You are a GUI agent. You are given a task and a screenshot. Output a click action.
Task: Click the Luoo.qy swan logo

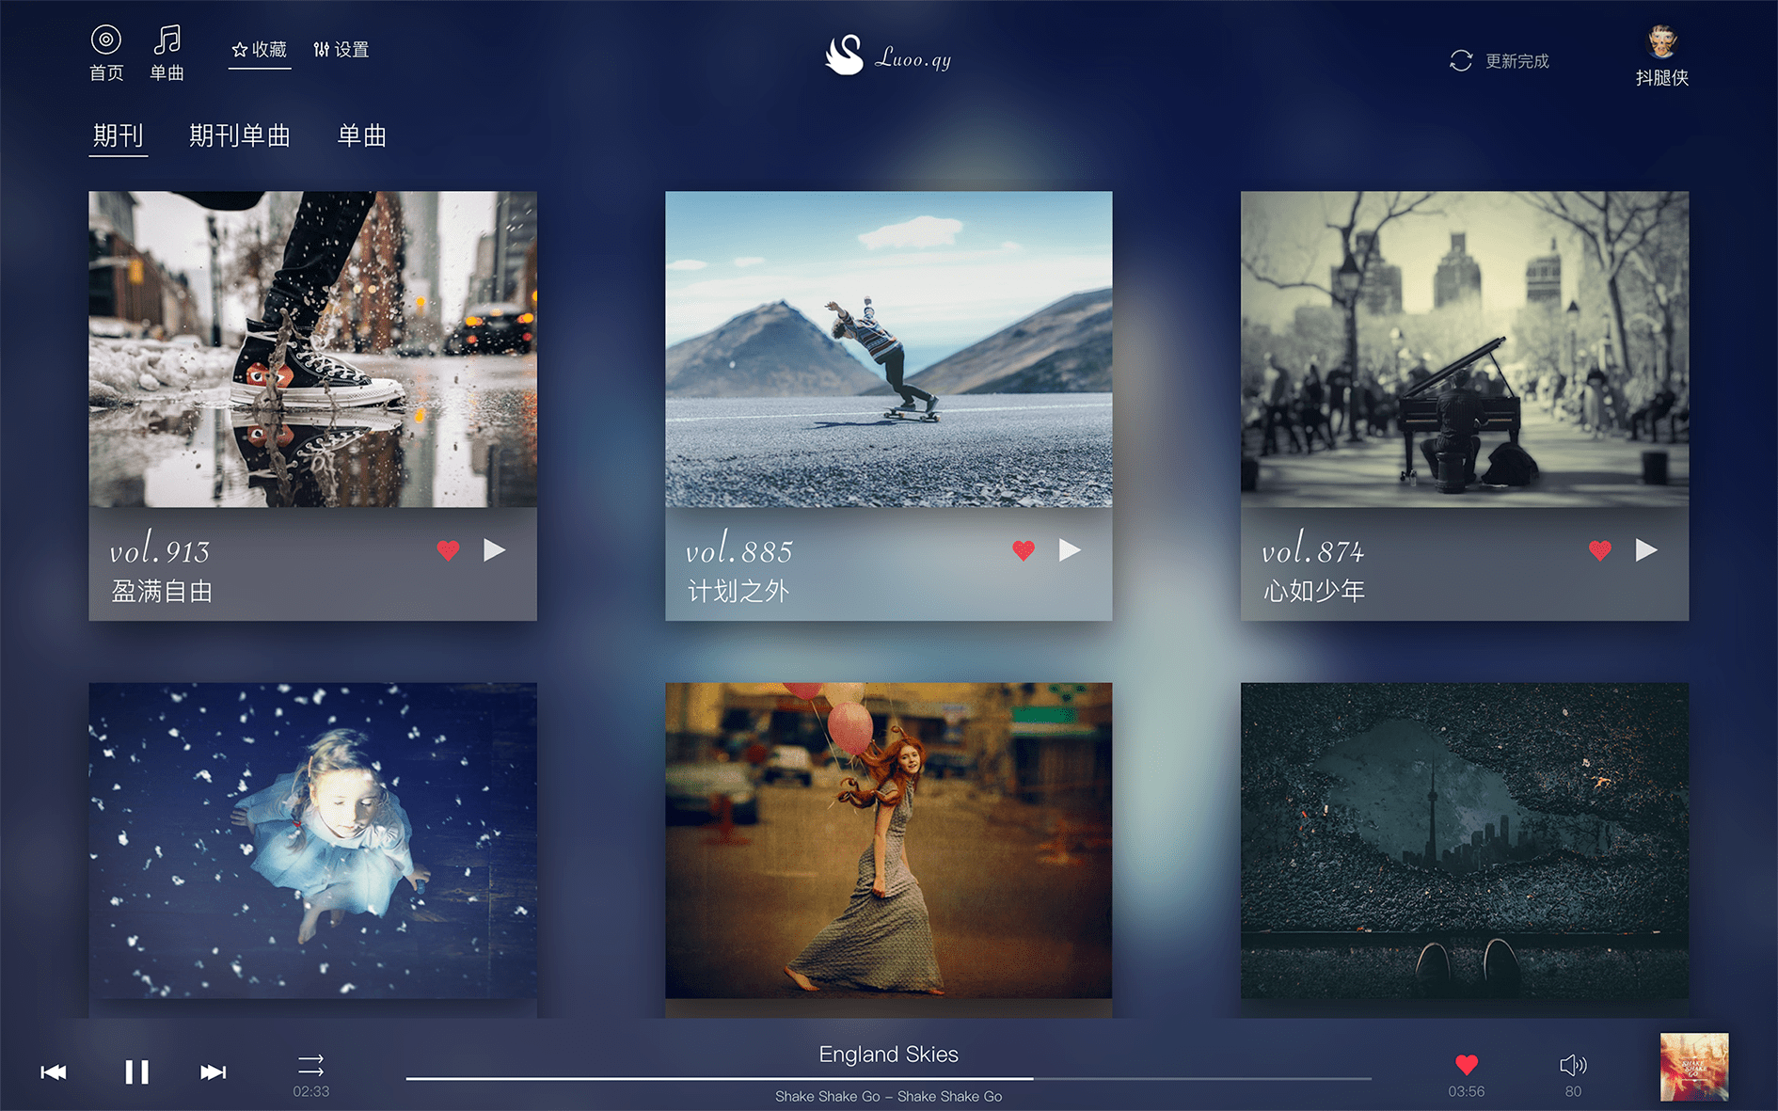tap(888, 56)
